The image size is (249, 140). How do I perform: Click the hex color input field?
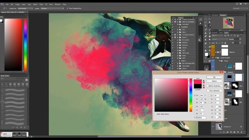point(201,117)
